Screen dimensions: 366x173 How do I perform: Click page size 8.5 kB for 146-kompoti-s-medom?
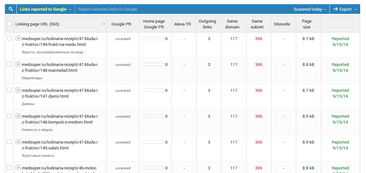coord(308,116)
